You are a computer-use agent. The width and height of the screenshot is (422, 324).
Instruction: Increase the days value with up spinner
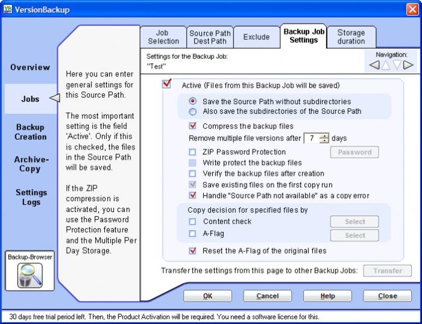(324, 136)
